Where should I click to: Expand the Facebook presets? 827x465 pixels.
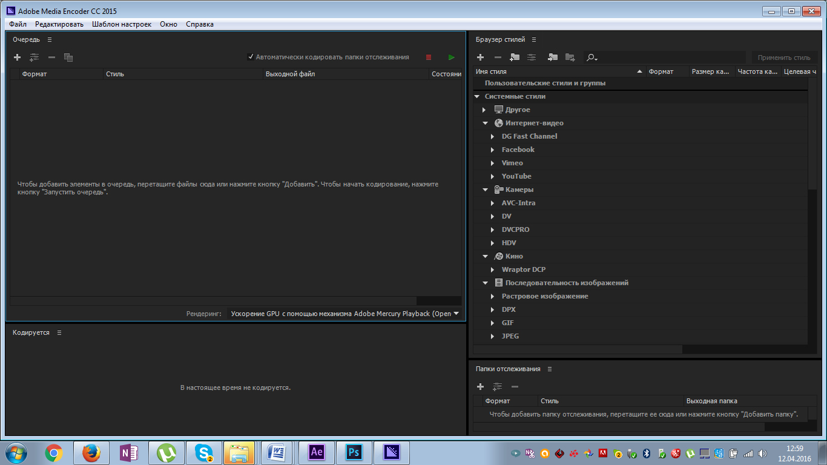[x=493, y=150]
